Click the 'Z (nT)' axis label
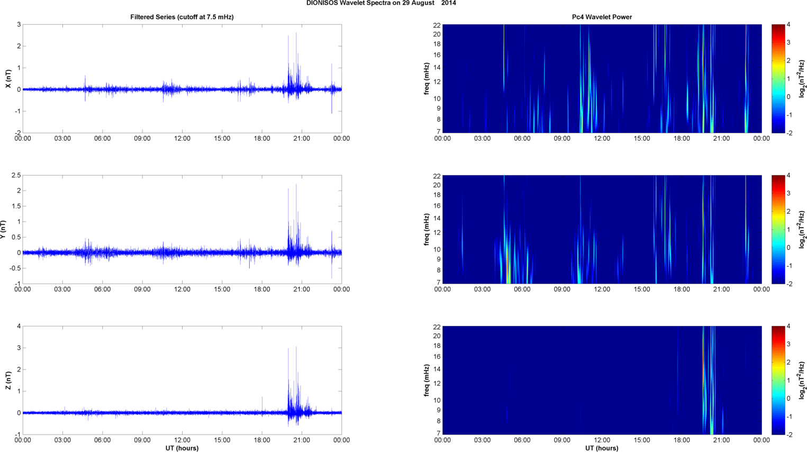 [x=8, y=380]
